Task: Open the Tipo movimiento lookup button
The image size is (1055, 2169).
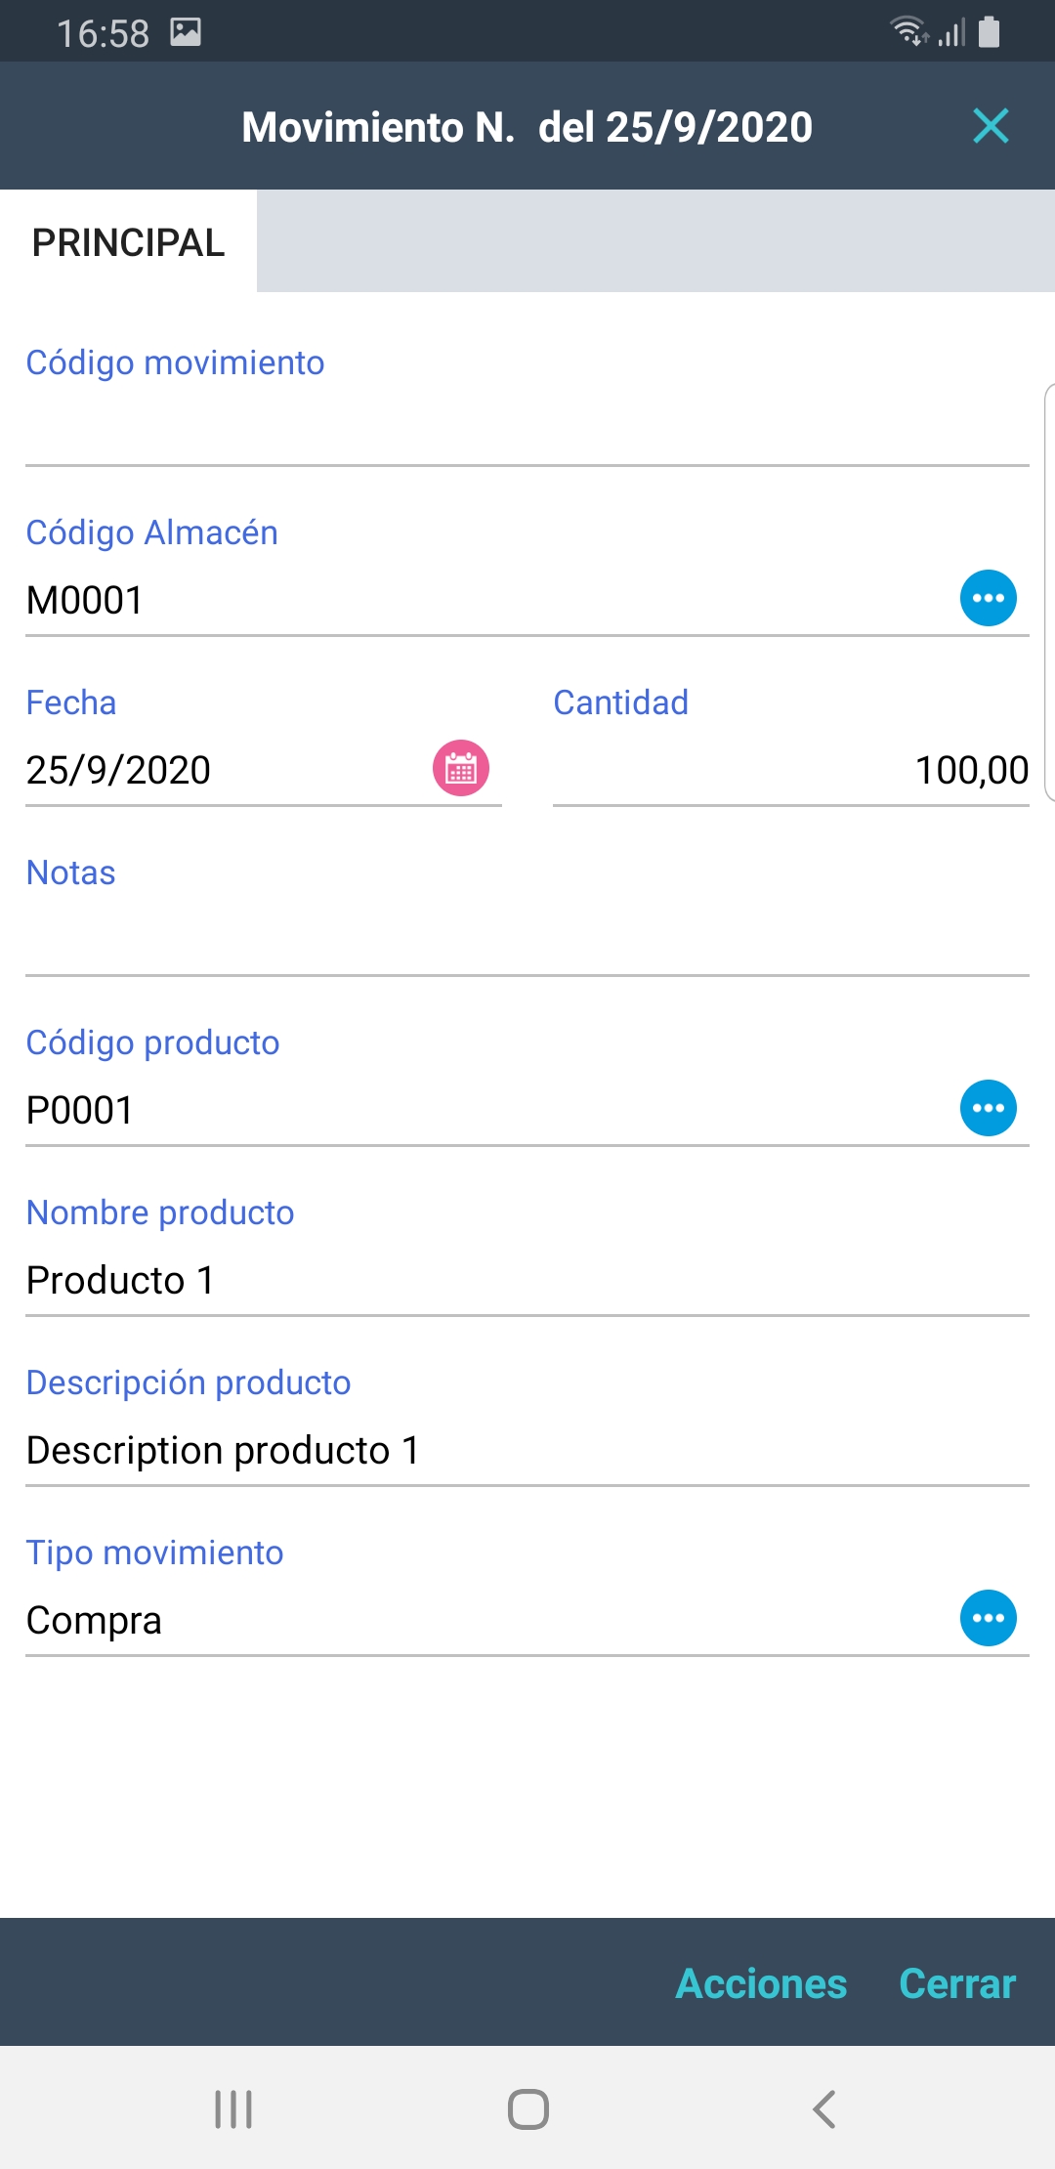Action: click(988, 1618)
